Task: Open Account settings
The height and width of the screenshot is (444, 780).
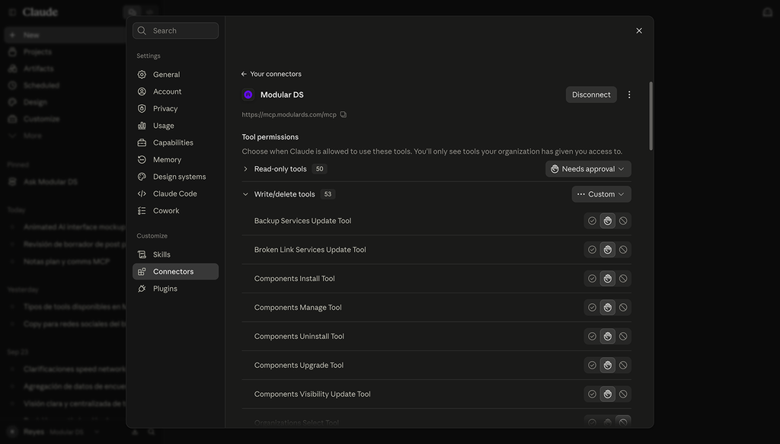Action: pyautogui.click(x=175, y=91)
